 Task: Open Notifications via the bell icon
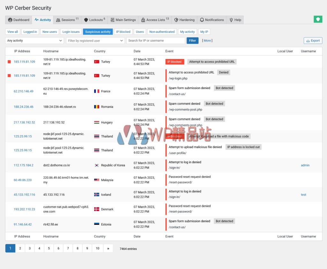point(202,20)
